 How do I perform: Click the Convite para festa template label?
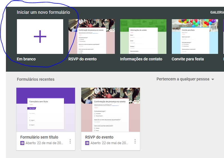pos(188,59)
